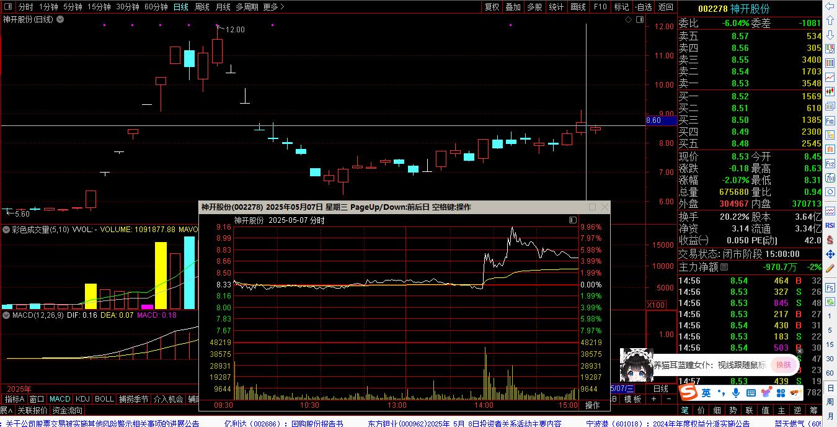The width and height of the screenshot is (837, 427).
Task: Expand the MACD(12,26,9) indicator settings dropdown
Action: click(x=6, y=315)
